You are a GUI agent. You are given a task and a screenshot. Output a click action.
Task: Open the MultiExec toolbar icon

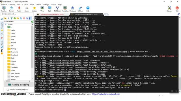tap(57, 9)
